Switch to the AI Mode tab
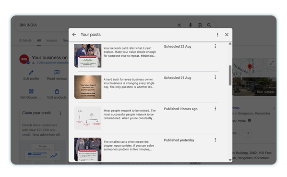Image resolution: width=287 pixels, height=177 pixels. click(x=25, y=40)
